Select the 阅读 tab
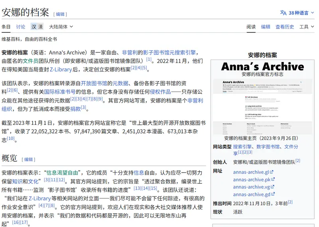 pyautogui.click(x=251, y=27)
